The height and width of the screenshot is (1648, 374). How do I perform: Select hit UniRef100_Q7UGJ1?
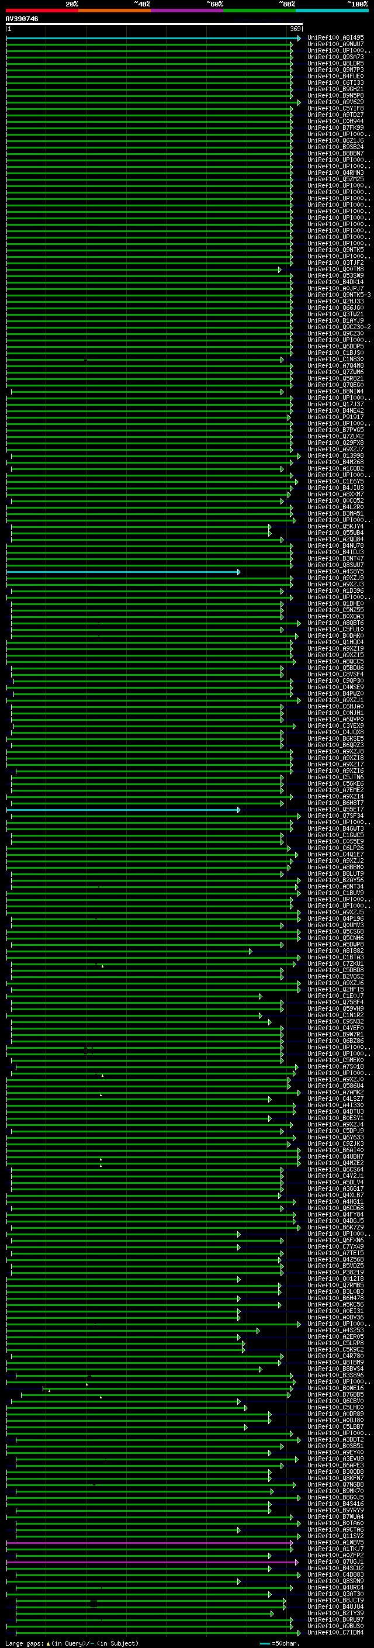(x=335, y=1561)
